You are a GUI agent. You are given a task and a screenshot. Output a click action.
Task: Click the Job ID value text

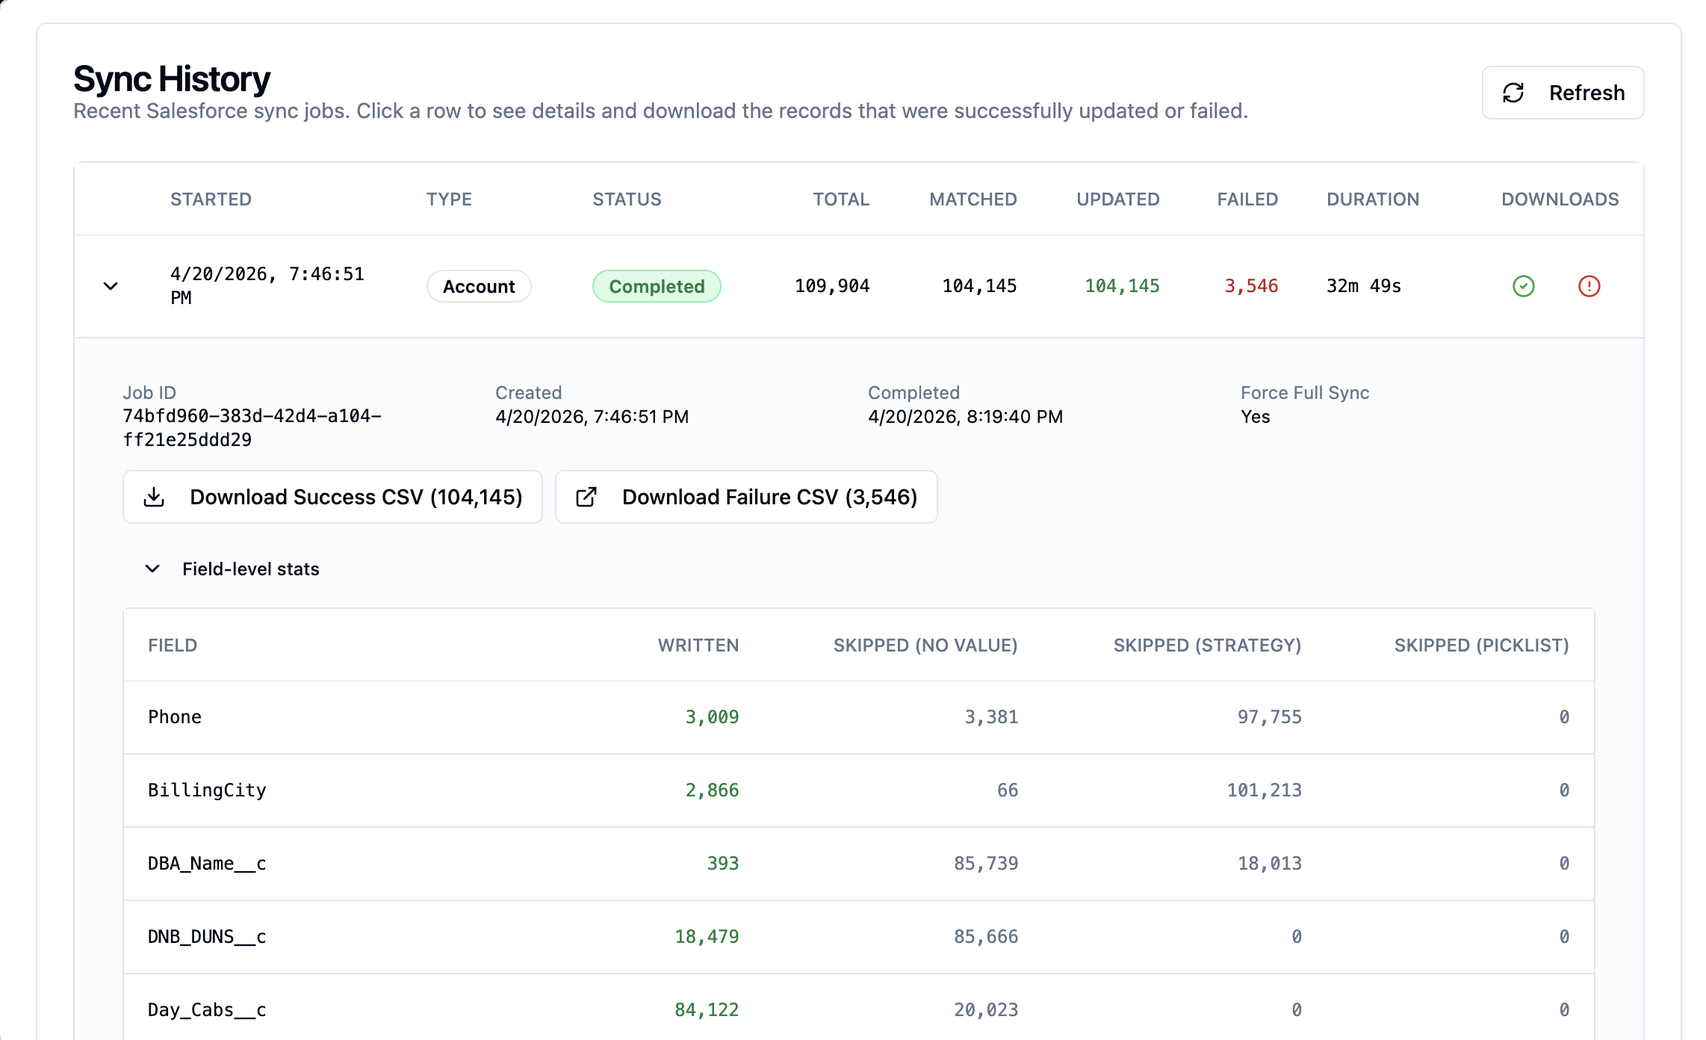click(252, 427)
